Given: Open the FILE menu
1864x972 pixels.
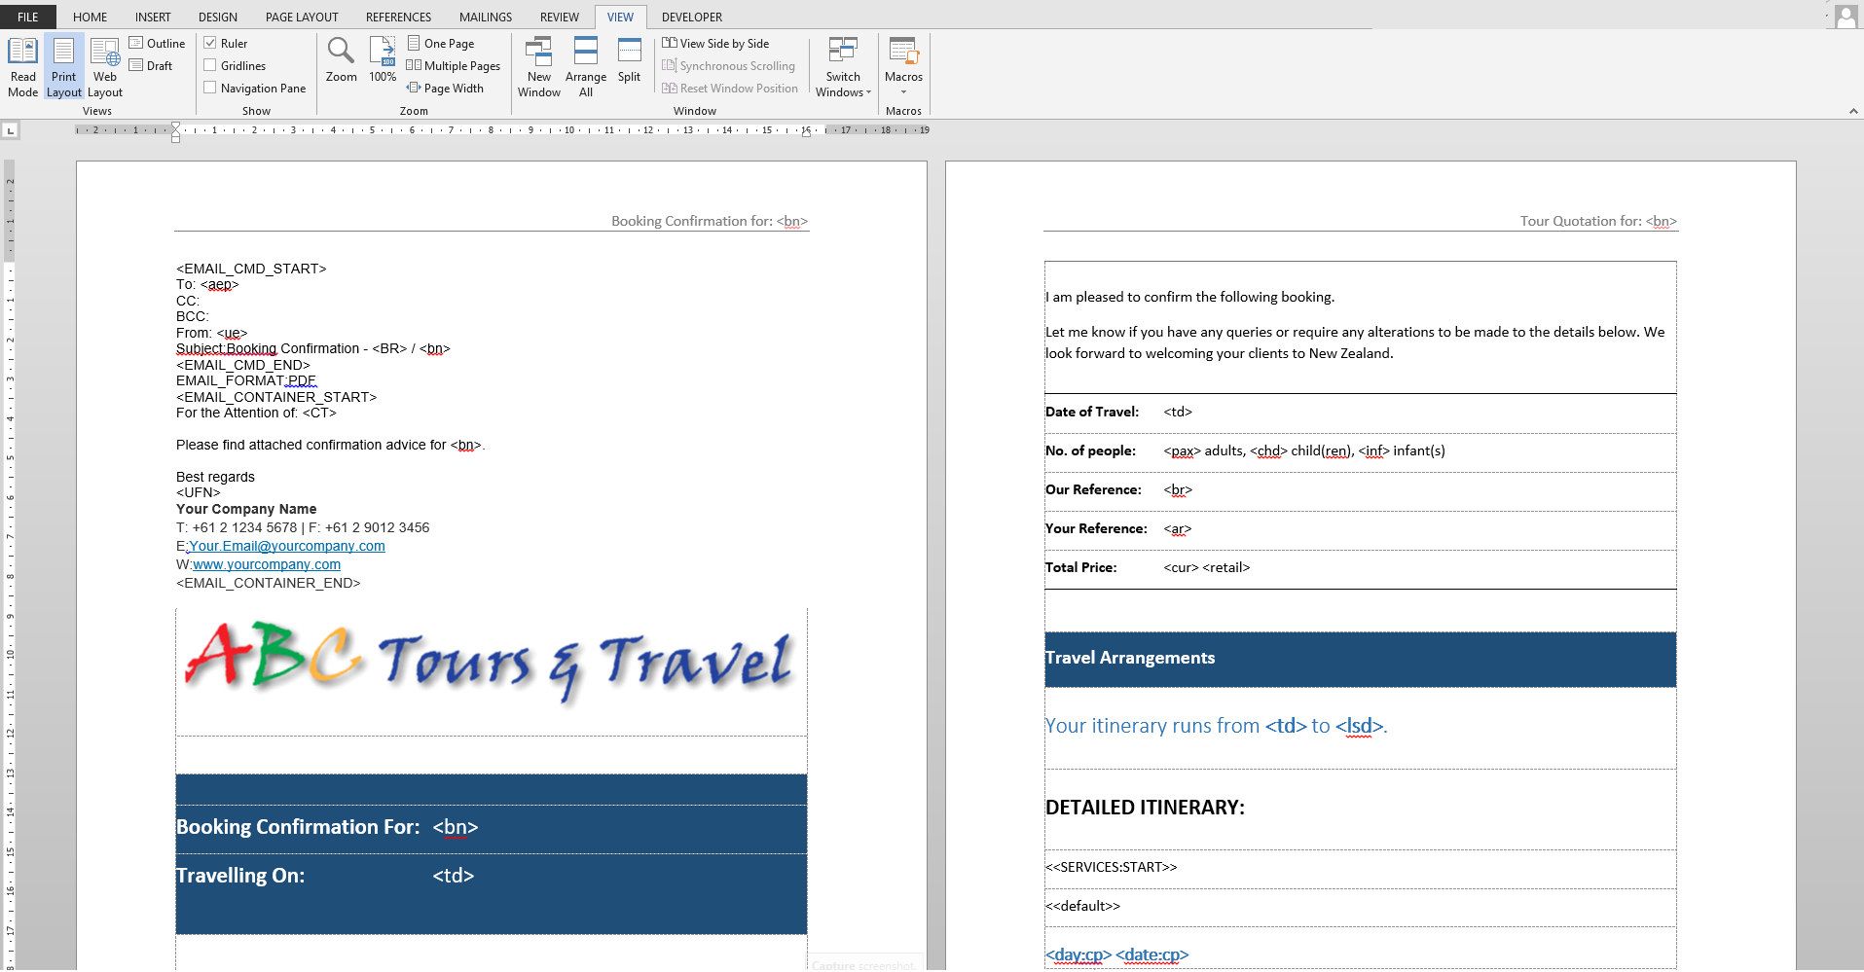Looking at the screenshot, I should [x=28, y=17].
